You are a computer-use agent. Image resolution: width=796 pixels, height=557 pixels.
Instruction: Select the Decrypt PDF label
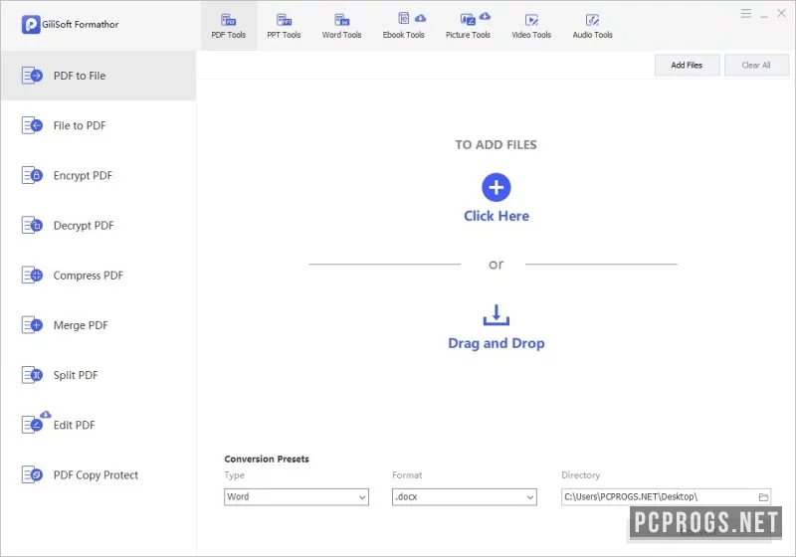(x=84, y=225)
